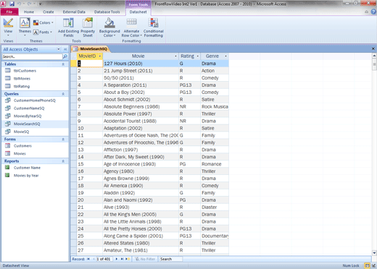Open Conditional Formatting
The width and height of the screenshot is (377, 269).
click(x=154, y=27)
